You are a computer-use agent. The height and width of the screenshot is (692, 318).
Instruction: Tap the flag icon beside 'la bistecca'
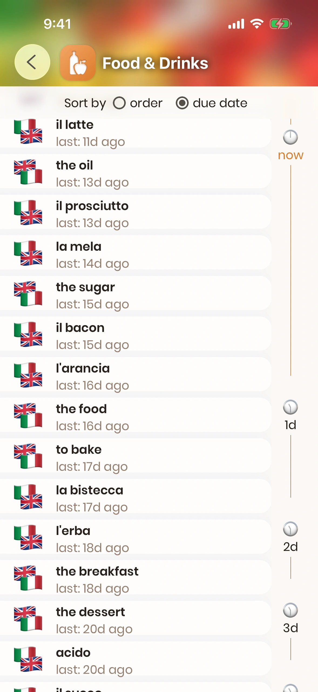pos(28,497)
